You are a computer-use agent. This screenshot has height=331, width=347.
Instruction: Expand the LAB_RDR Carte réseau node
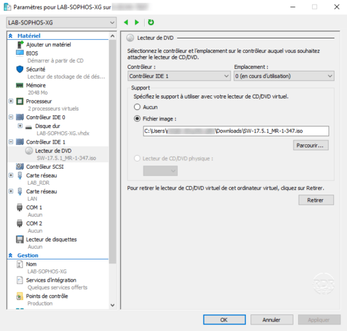point(11,175)
